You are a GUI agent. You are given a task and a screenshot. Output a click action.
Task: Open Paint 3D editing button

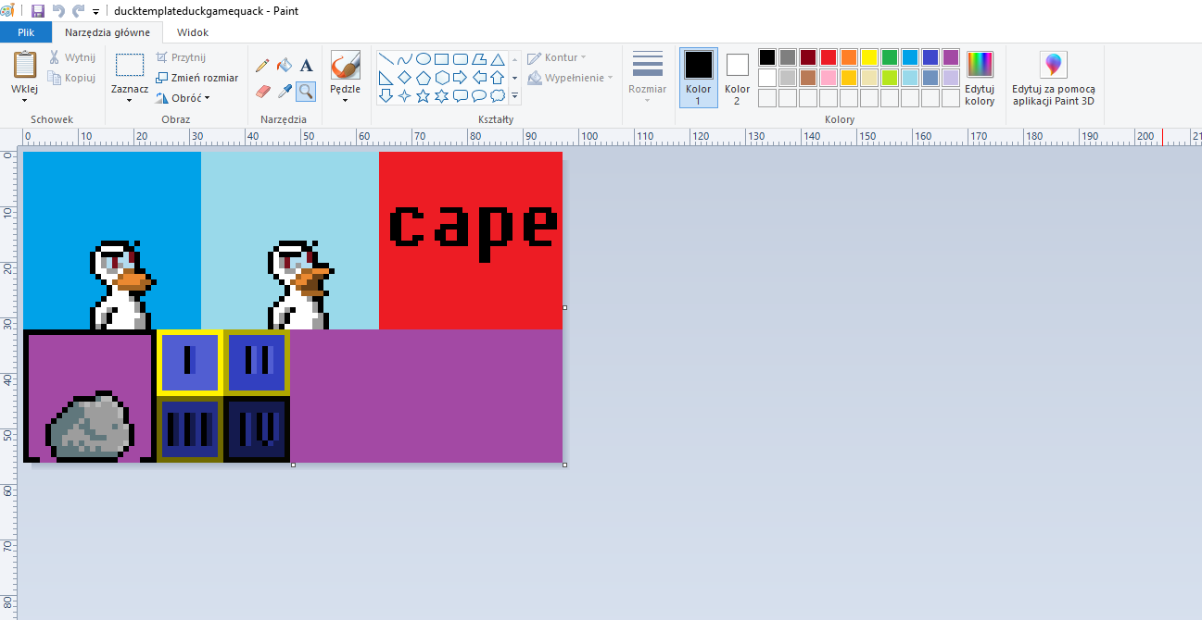coord(1054,80)
